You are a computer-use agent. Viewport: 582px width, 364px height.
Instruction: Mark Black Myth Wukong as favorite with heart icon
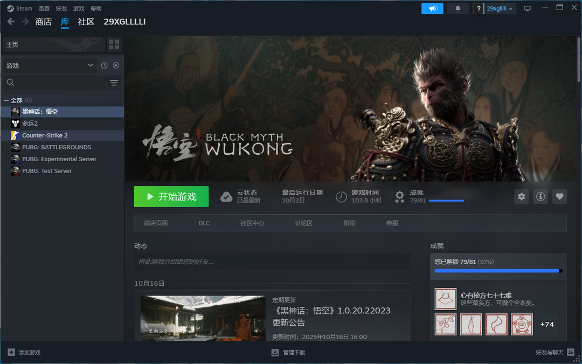[x=559, y=197]
